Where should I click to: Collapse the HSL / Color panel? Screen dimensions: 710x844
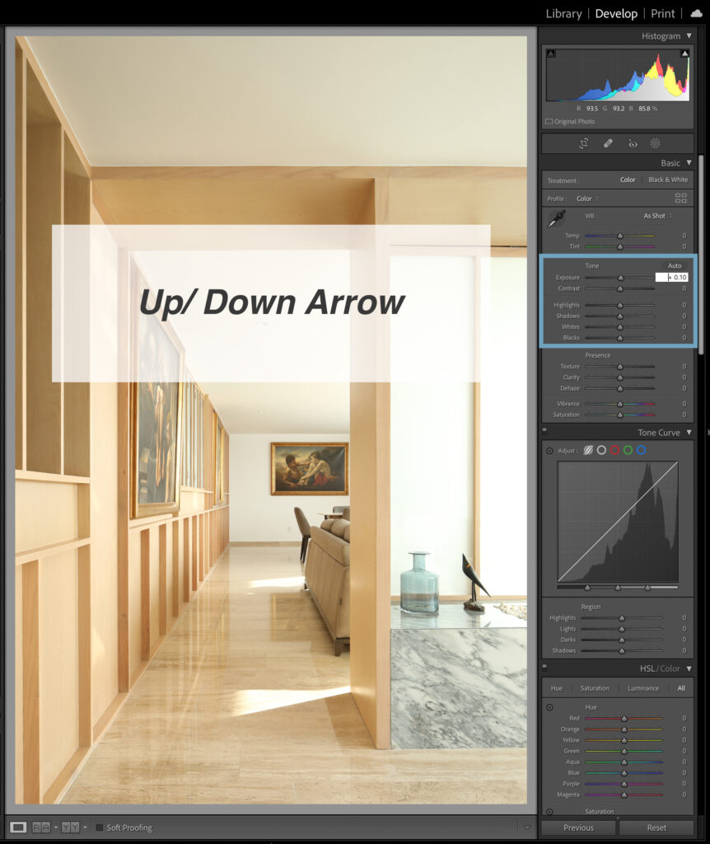coord(689,668)
